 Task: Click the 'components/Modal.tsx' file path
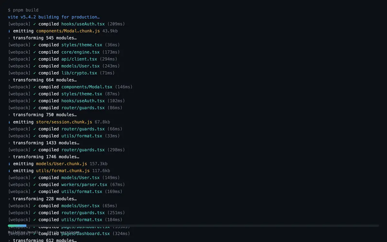[87, 87]
